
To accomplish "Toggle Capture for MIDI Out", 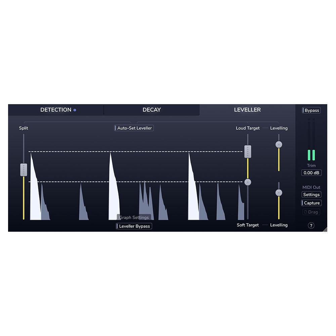I will 311,203.
